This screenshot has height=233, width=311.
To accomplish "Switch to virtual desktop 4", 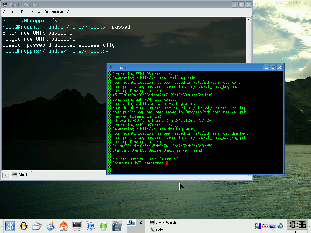I will point(141,229).
